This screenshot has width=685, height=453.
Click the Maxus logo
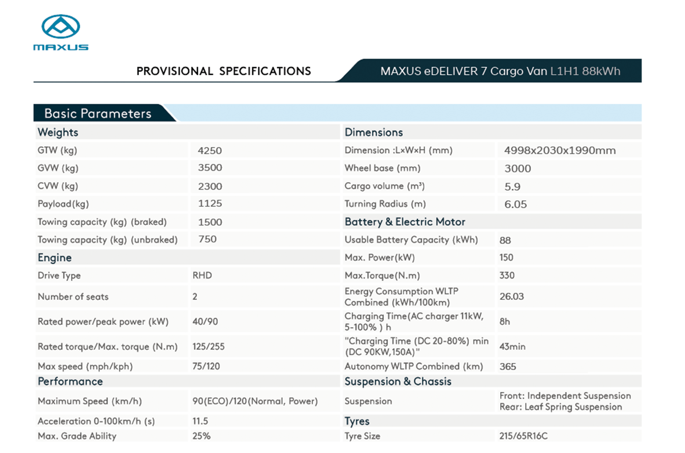pos(61,33)
